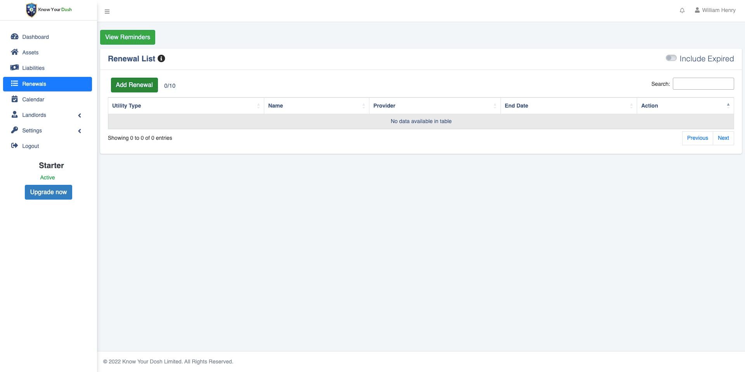Click the Starter plan heading

pos(51,165)
